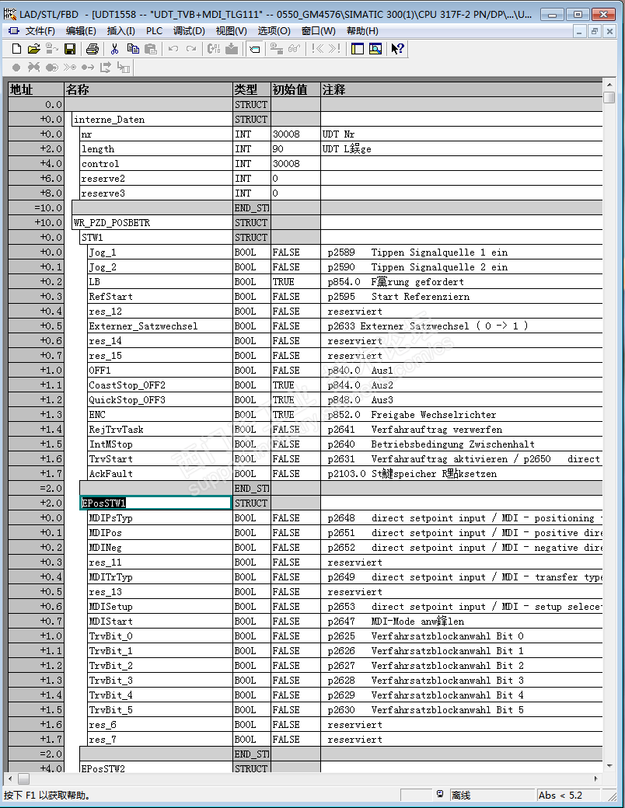Image resolution: width=625 pixels, height=808 pixels.
Task: Click horizontal scrollbar right arrow
Action: [x=596, y=778]
